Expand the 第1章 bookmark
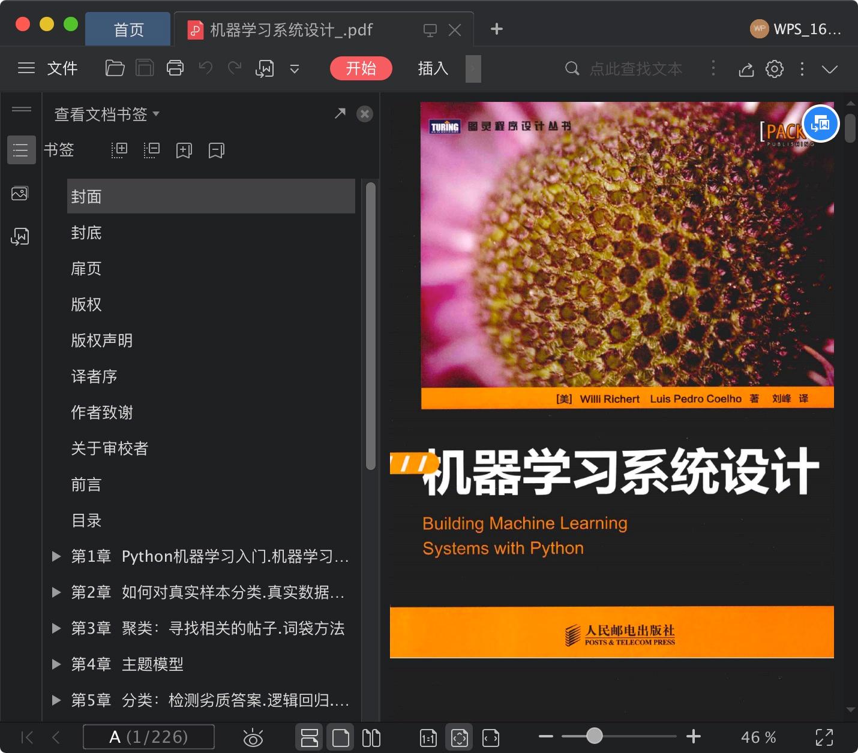This screenshot has width=858, height=753. (56, 556)
